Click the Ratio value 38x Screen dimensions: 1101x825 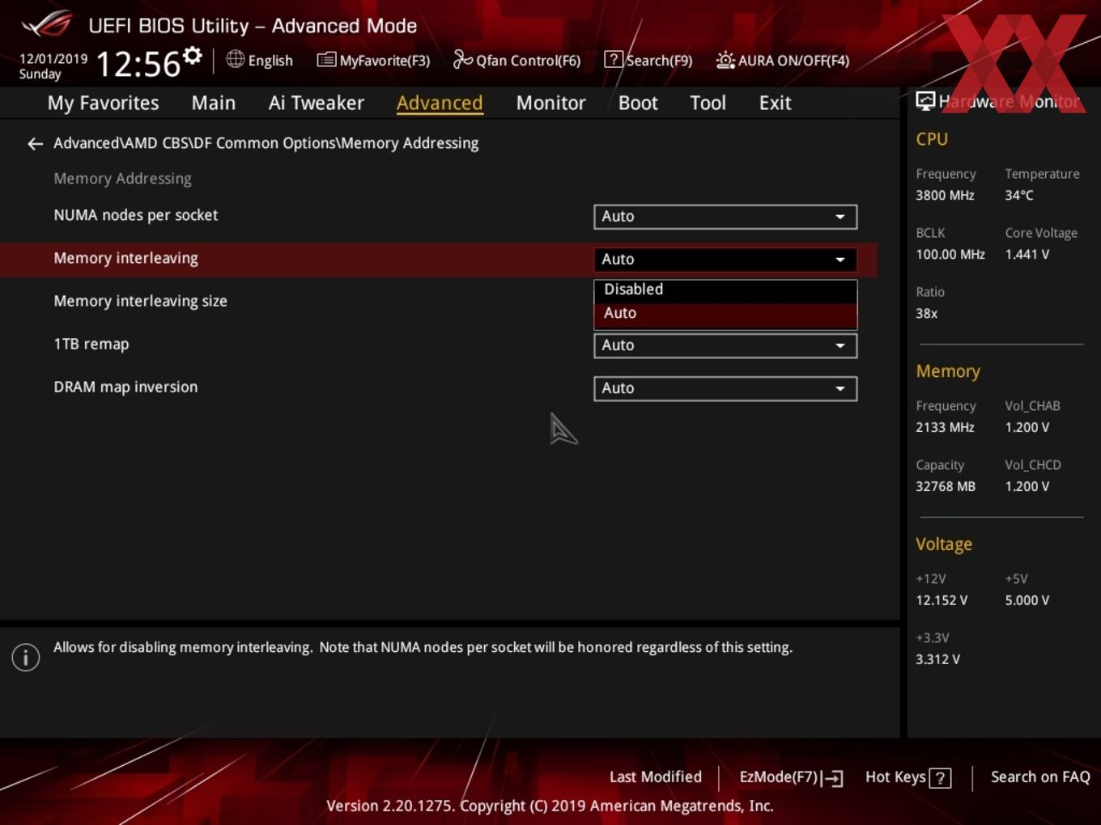926,313
